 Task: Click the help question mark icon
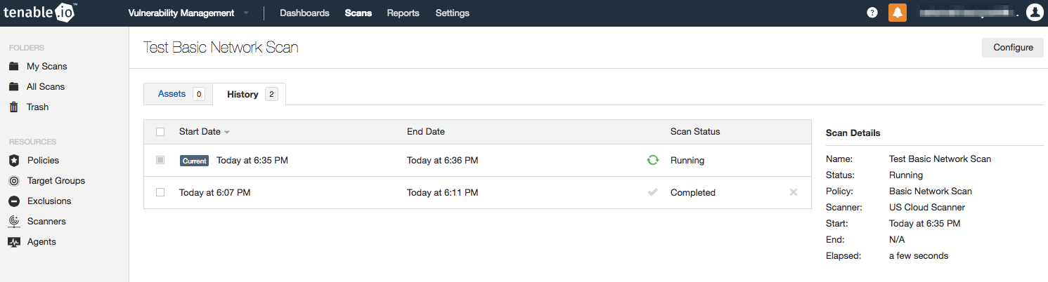tap(872, 13)
